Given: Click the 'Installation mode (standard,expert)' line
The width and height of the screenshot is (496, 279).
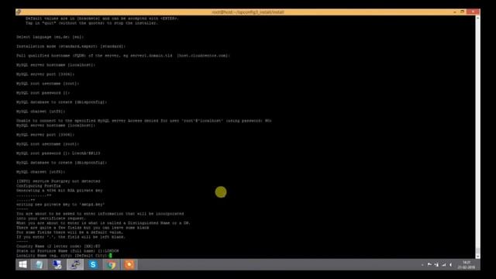Looking at the screenshot, I should [x=71, y=46].
